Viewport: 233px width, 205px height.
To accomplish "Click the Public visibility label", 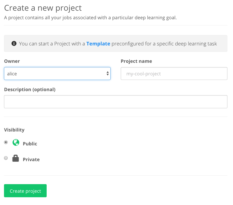I will click(30, 144).
